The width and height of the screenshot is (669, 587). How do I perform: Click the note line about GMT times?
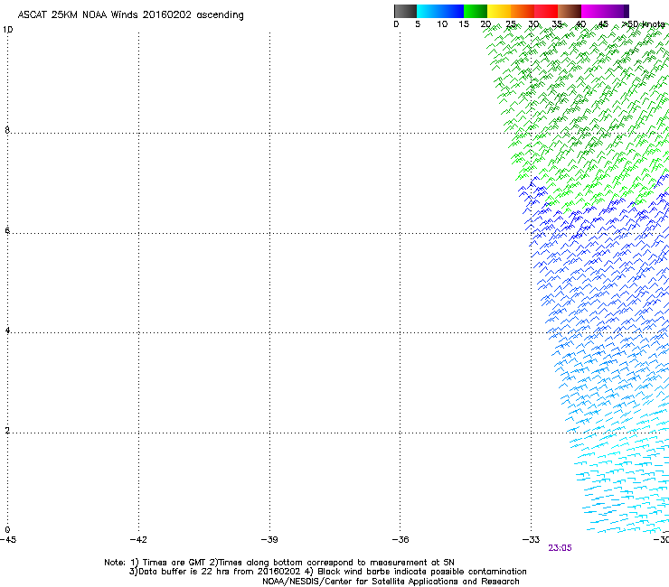click(279, 563)
